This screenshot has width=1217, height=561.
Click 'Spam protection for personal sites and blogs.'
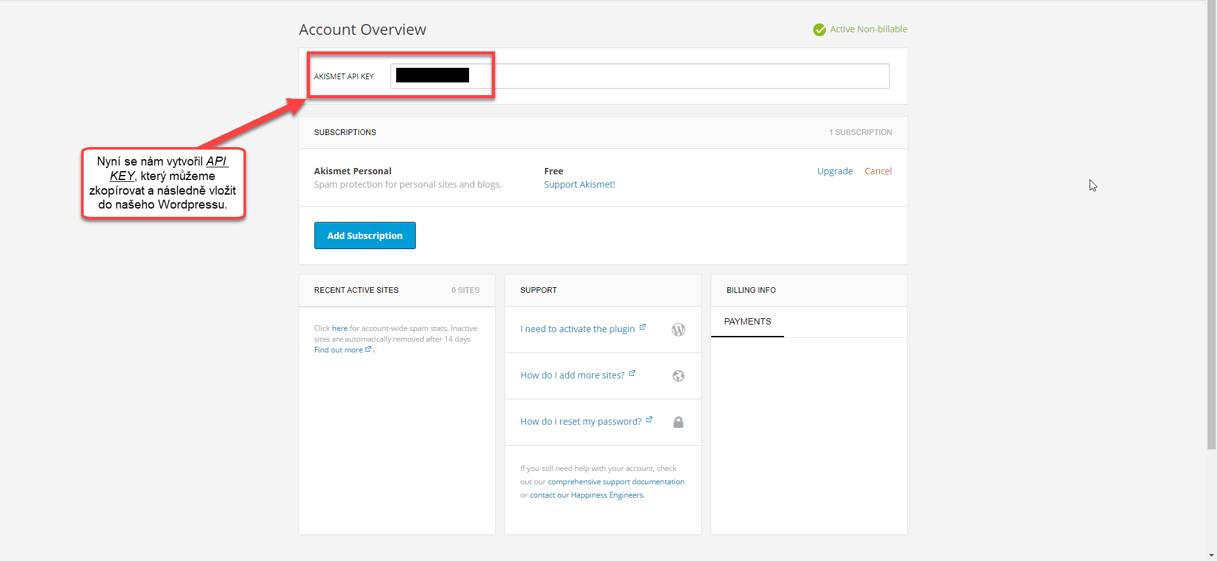tap(408, 184)
